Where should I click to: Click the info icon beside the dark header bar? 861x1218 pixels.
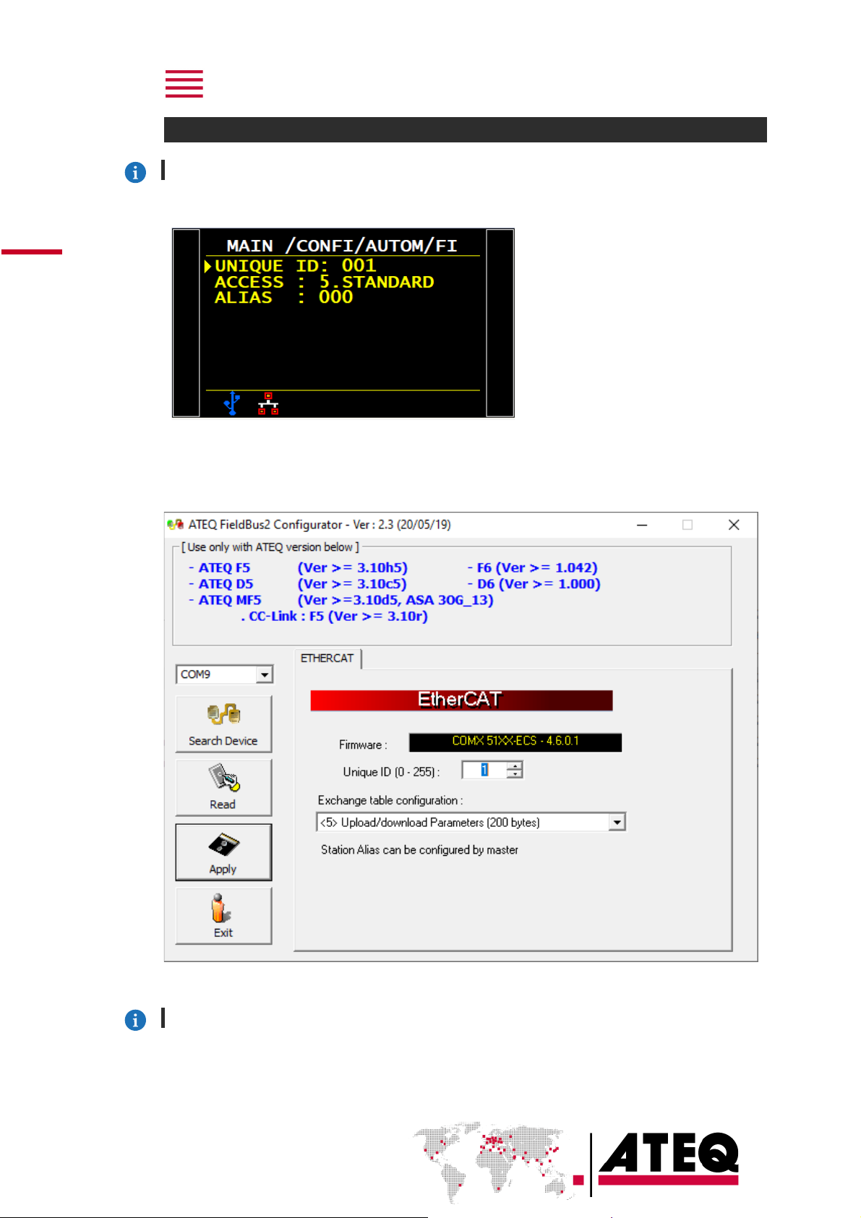click(x=135, y=173)
